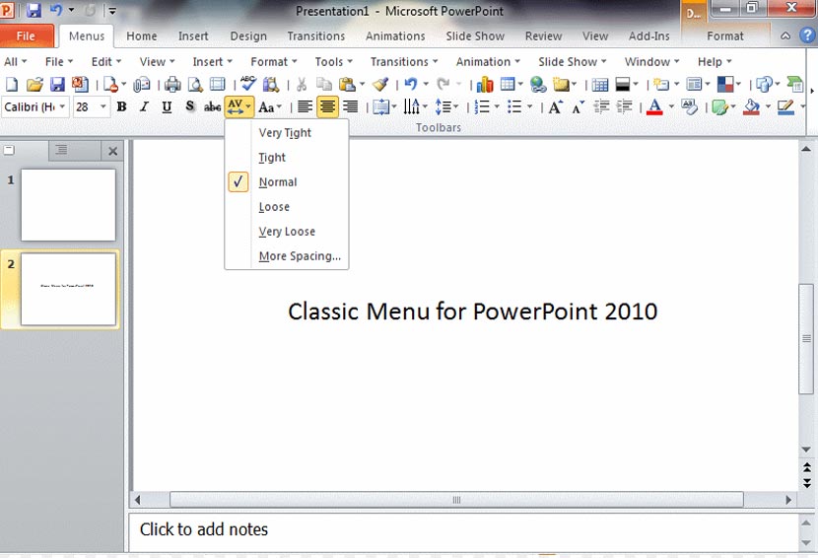
Task: Expand the All menu dropdown
Action: (15, 61)
